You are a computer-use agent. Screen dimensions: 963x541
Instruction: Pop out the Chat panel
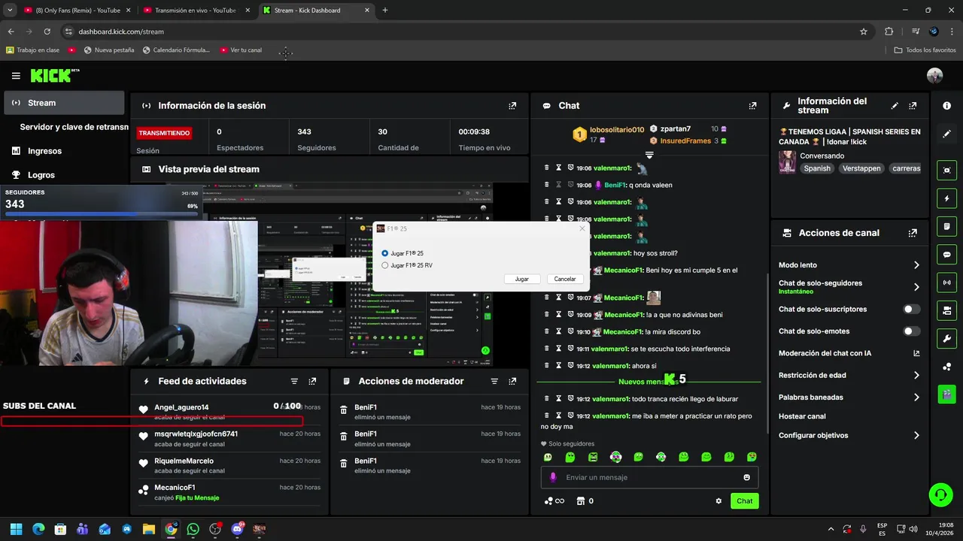click(x=752, y=106)
